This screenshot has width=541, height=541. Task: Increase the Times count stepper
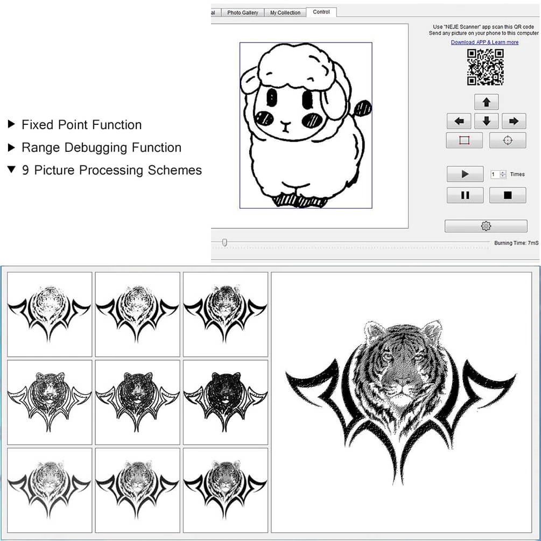tap(503, 172)
